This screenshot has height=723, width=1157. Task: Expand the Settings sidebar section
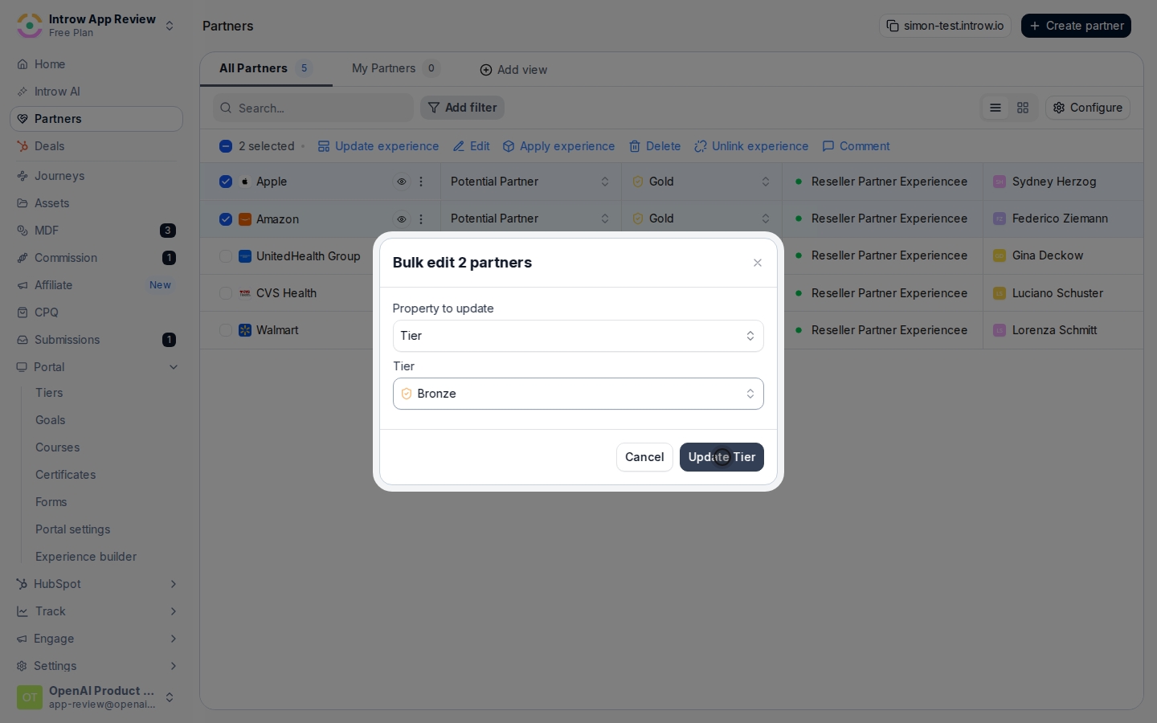[96, 666]
